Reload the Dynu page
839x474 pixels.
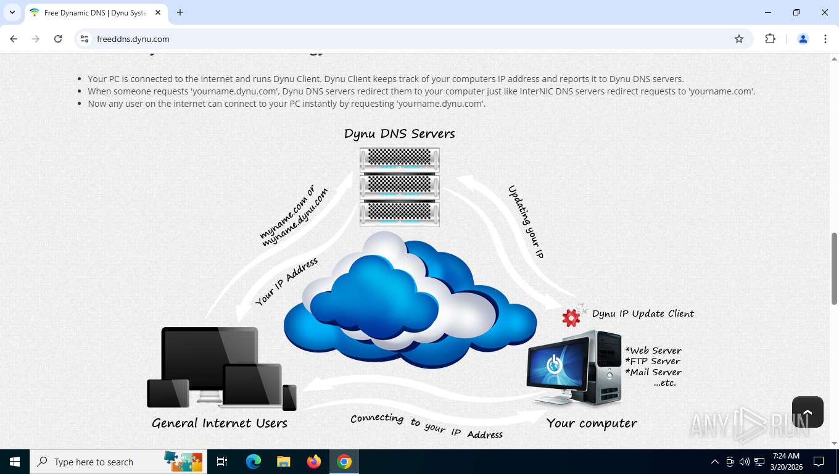click(58, 39)
